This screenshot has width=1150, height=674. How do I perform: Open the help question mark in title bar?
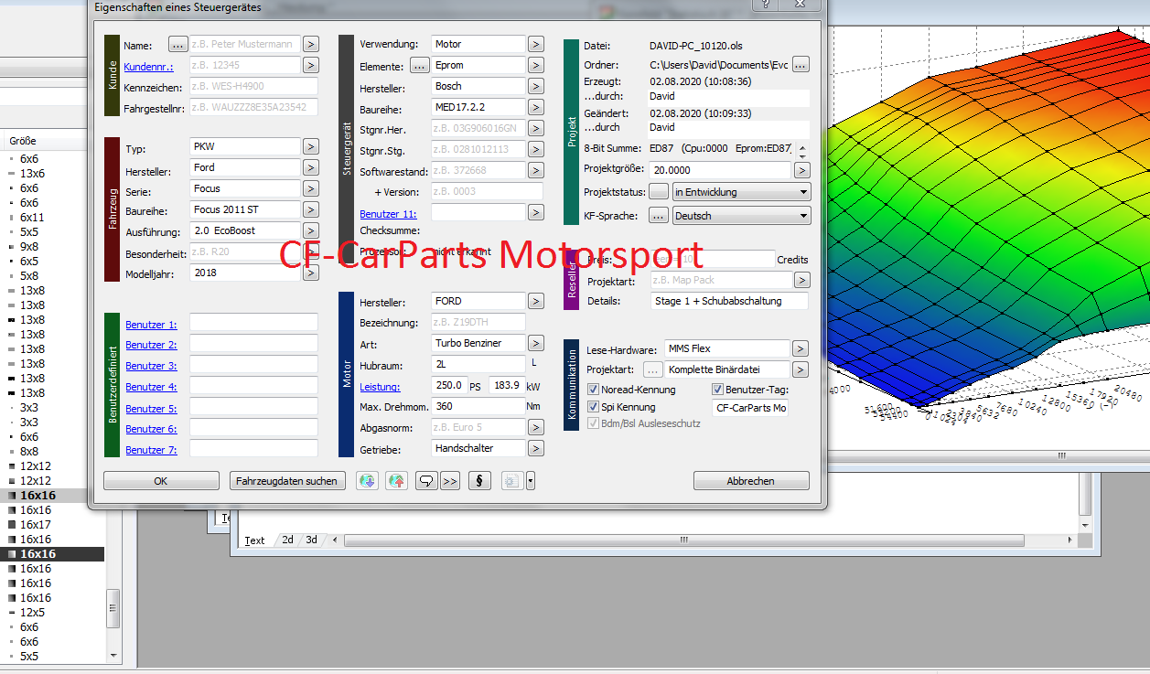764,5
